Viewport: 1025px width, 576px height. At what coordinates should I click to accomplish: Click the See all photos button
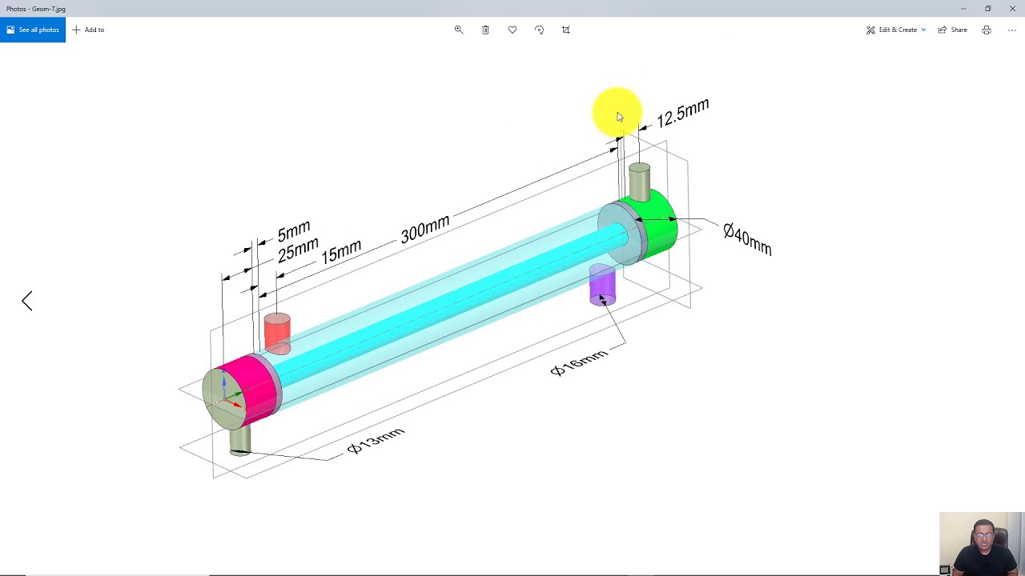click(x=32, y=30)
